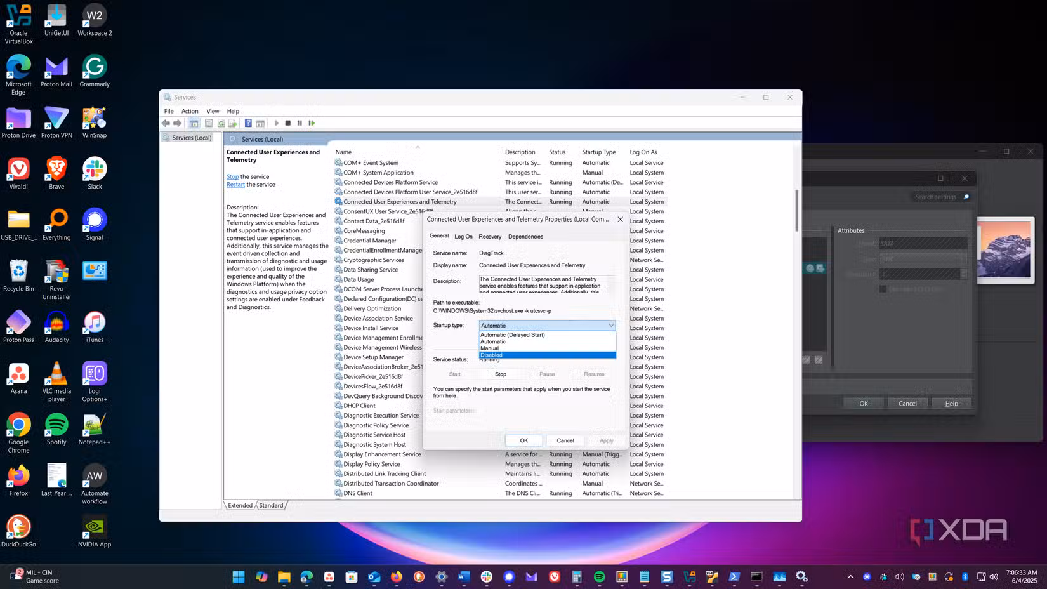1047x589 pixels.
Task: Click the Stop Service toolbar icon
Action: tap(288, 123)
